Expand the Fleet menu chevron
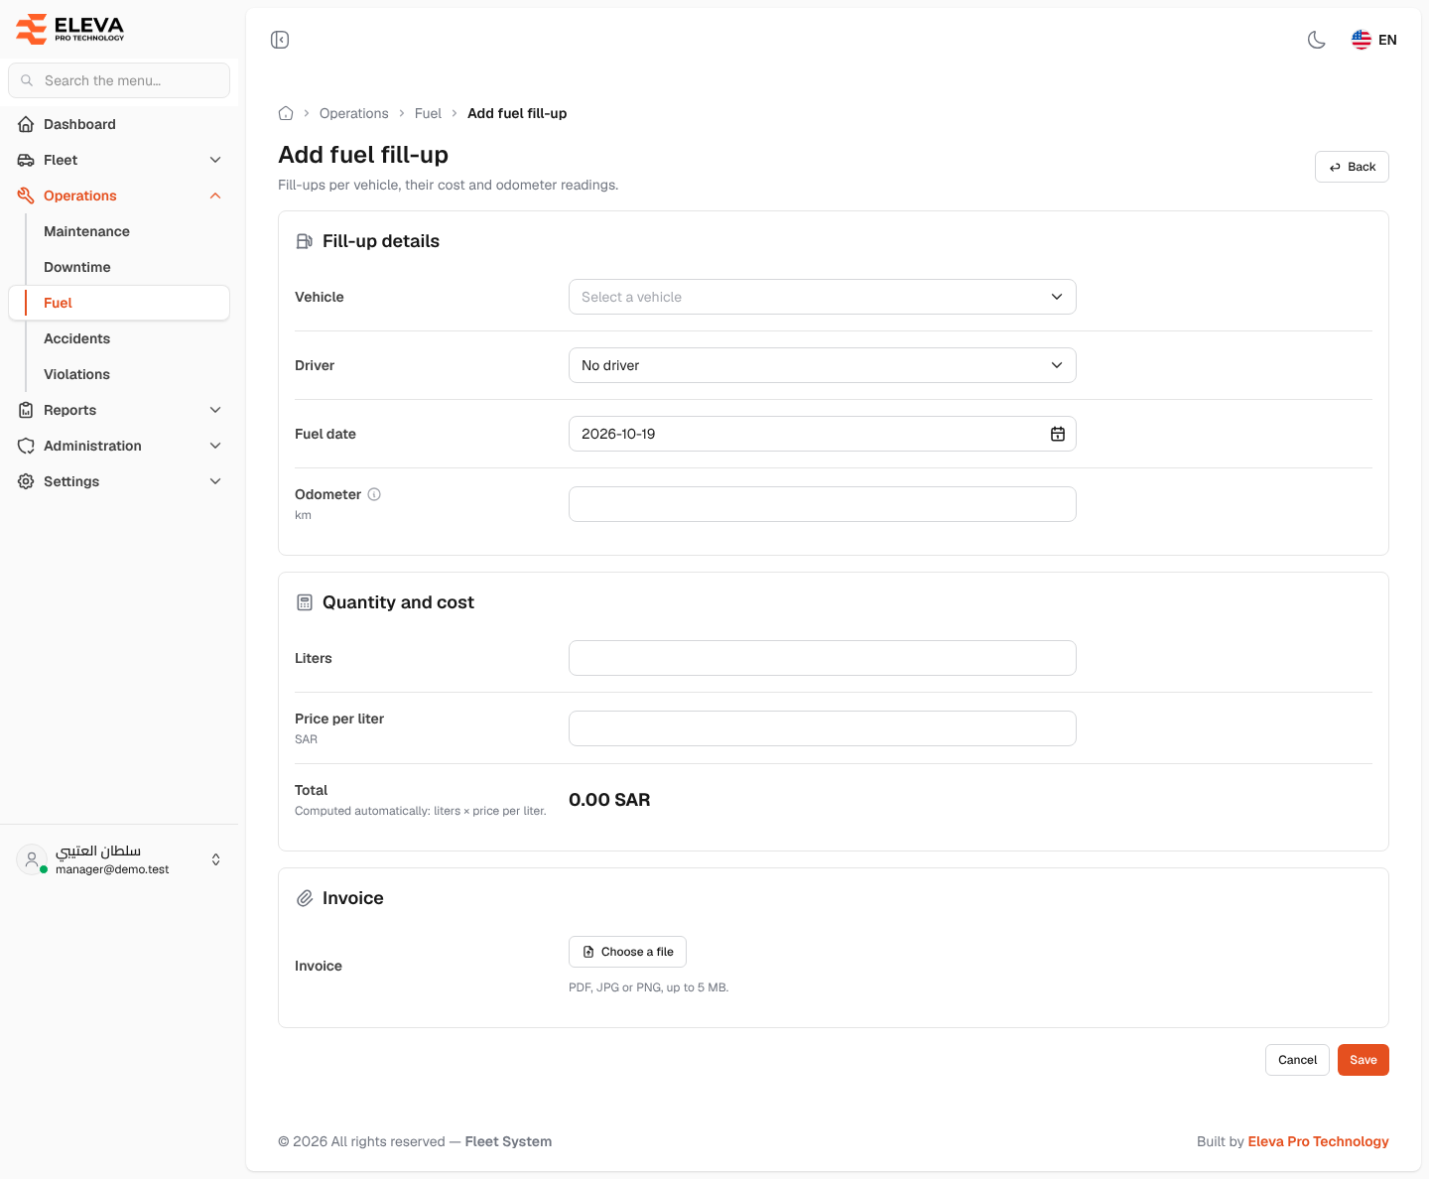The width and height of the screenshot is (1429, 1179). pos(215,160)
